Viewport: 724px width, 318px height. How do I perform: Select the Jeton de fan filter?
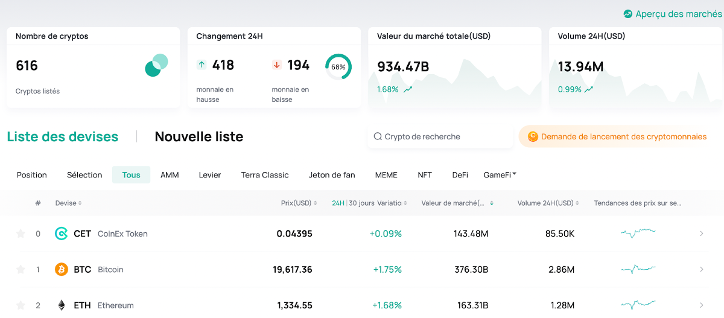pyautogui.click(x=332, y=175)
